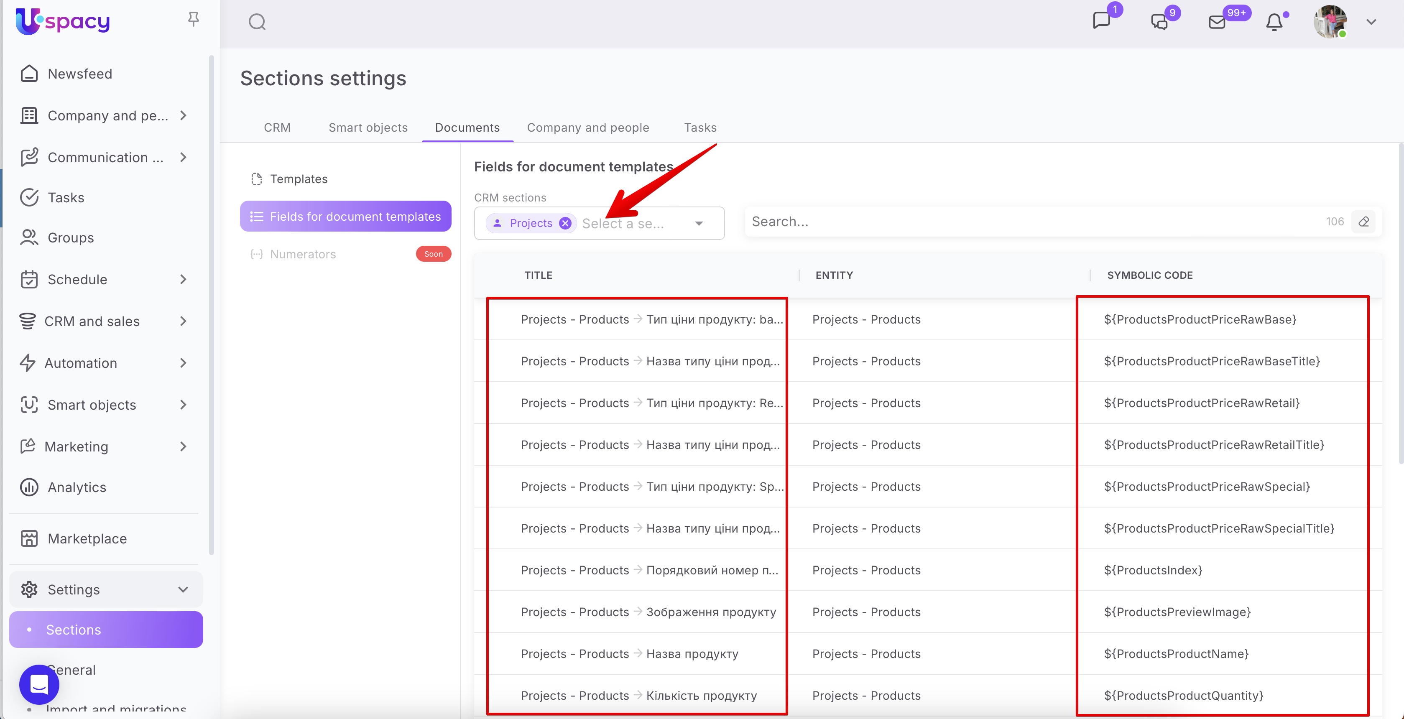1404x719 pixels.
Task: Open group chats icon with badge 9
Action: coord(1159,22)
